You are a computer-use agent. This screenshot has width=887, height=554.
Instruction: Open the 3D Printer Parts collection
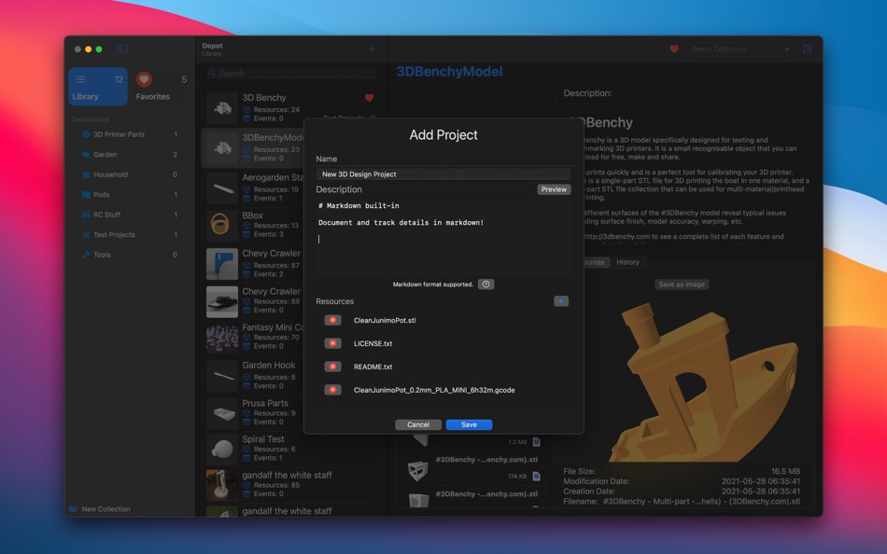[x=130, y=134]
